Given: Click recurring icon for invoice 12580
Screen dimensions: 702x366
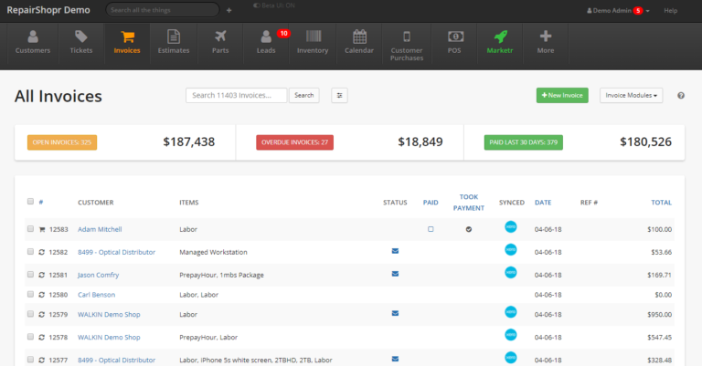Looking at the screenshot, I should [x=42, y=295].
